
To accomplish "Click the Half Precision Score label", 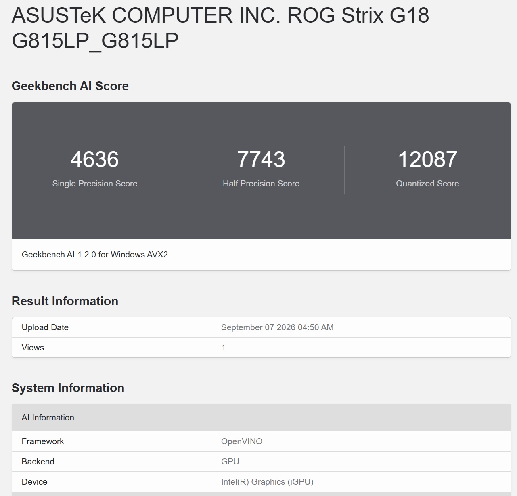I will pos(261,184).
